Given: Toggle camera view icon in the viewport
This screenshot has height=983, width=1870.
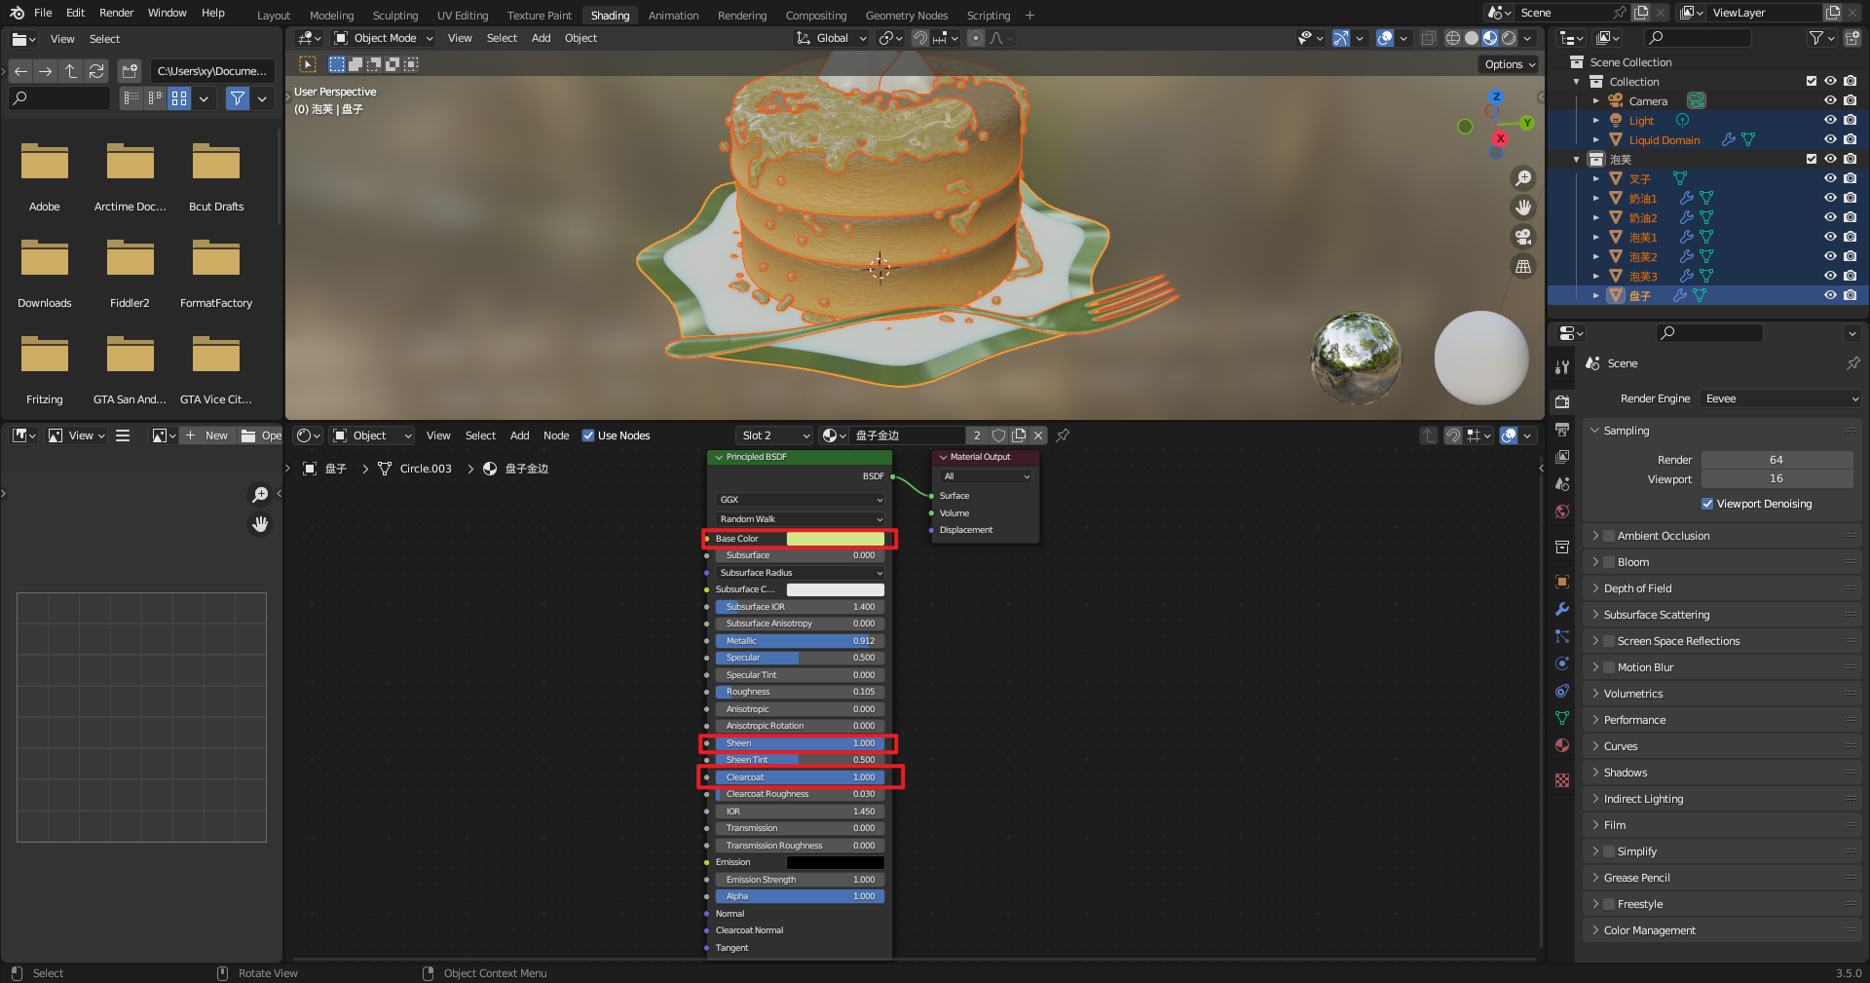Looking at the screenshot, I should click(1523, 237).
